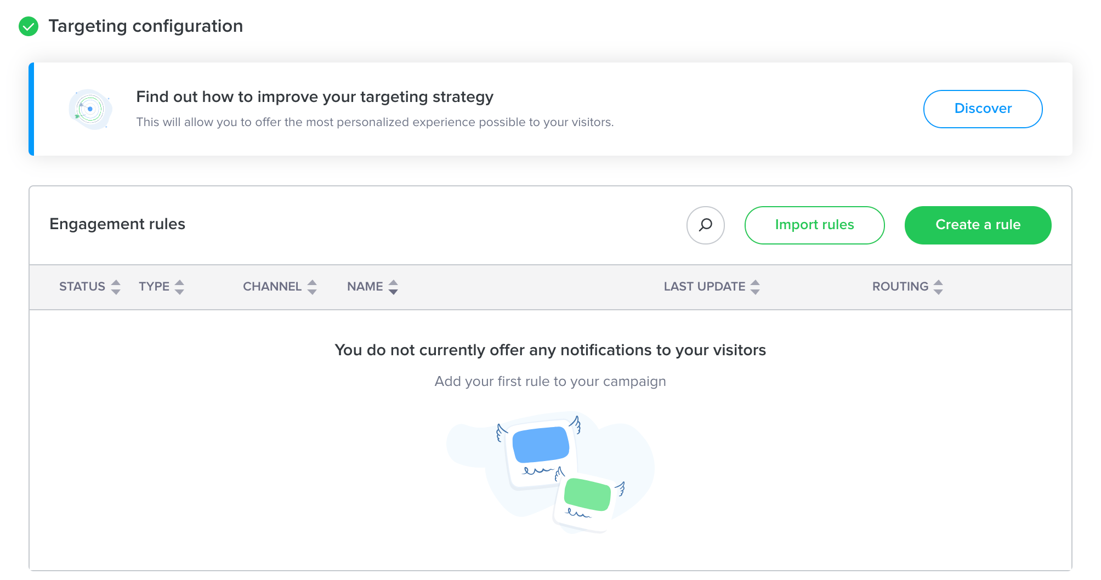Screen dimensions: 1101x580
Task: Click the 'Add your first rule to your campaign' text
Action: click(x=550, y=382)
